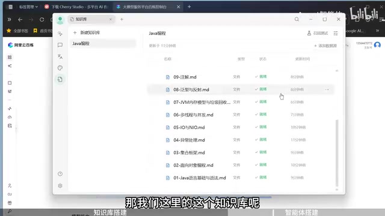Open the 标签管理 dropdown in the browser

click(28, 7)
